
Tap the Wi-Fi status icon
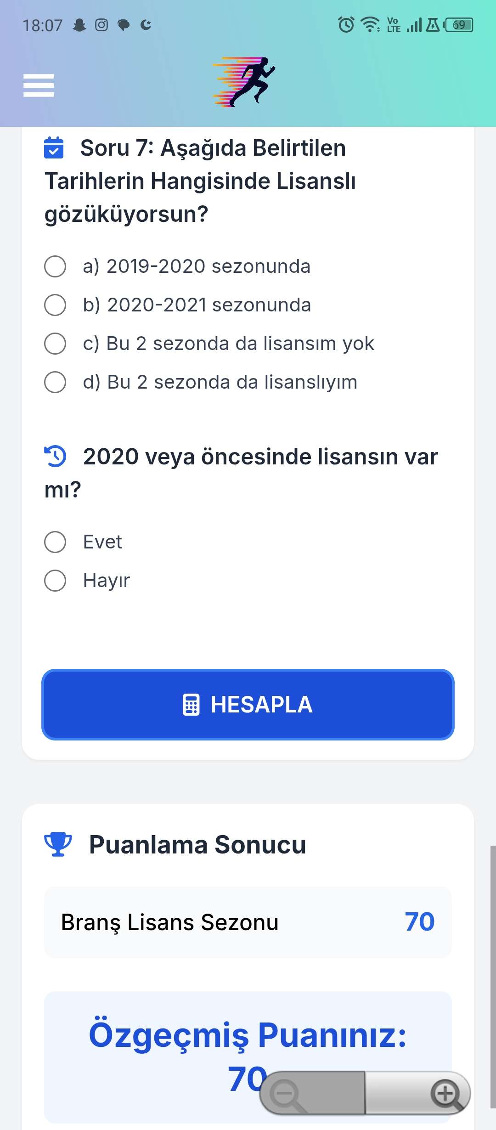[370, 24]
